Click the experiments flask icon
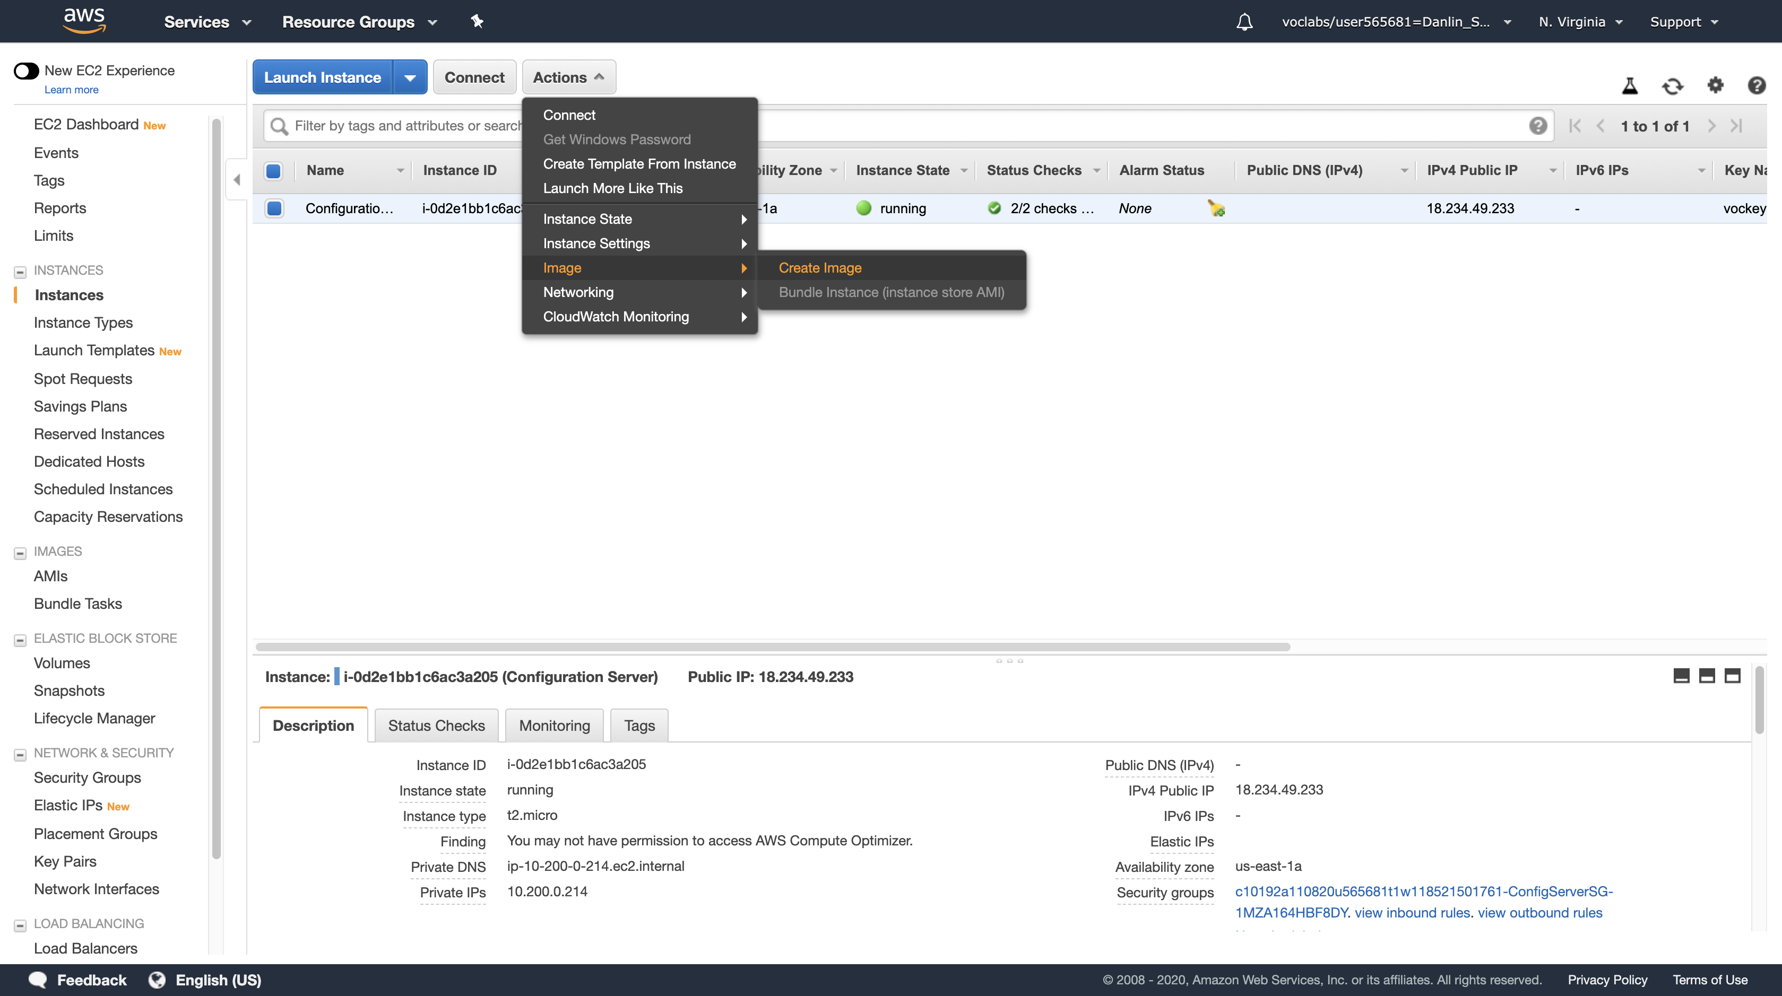The width and height of the screenshot is (1782, 996). (x=1629, y=86)
